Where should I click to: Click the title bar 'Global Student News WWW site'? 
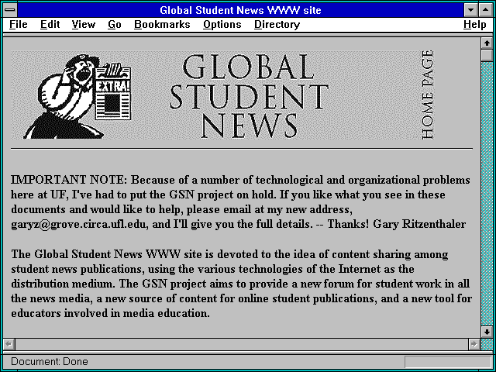tap(240, 10)
